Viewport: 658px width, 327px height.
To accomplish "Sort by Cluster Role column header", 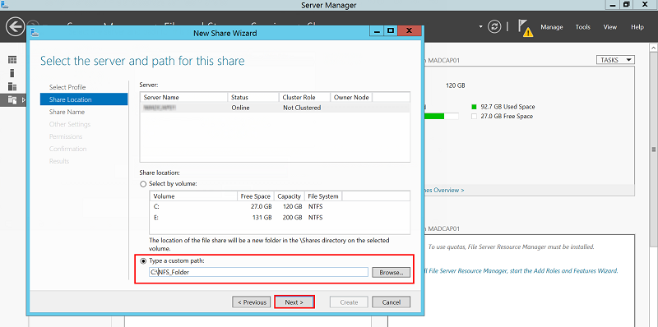I will pos(304,97).
